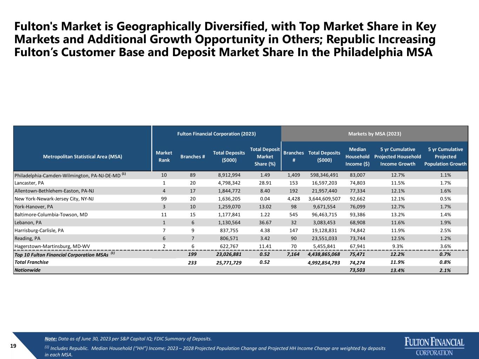This screenshot has width=479, height=359.
Task: Select the Allentown-Bethlehem-Easton, PA-NJ row label
Action: click(54, 191)
